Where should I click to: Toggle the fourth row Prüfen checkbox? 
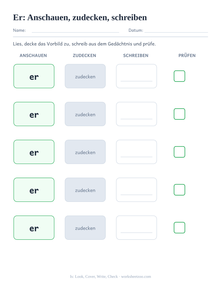[180, 190]
